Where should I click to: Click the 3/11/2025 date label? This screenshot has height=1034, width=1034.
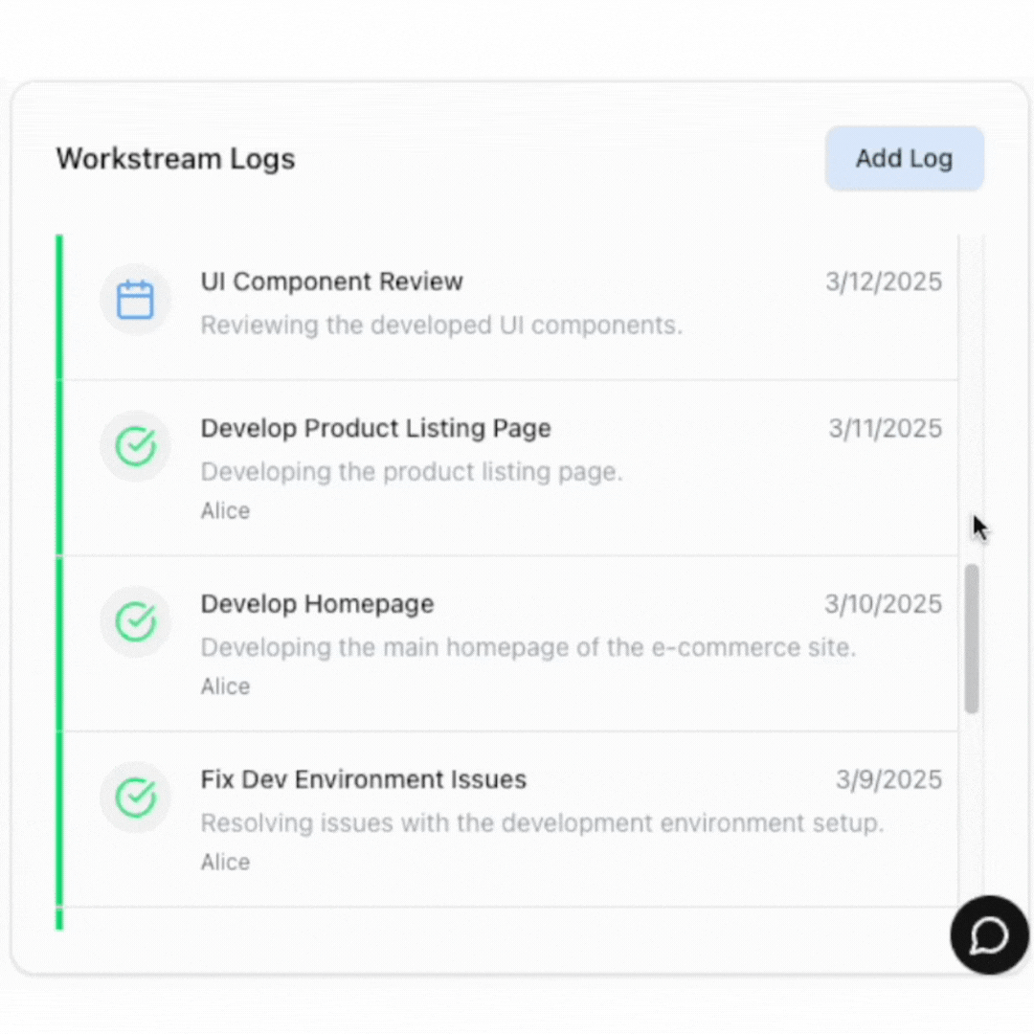pos(885,428)
